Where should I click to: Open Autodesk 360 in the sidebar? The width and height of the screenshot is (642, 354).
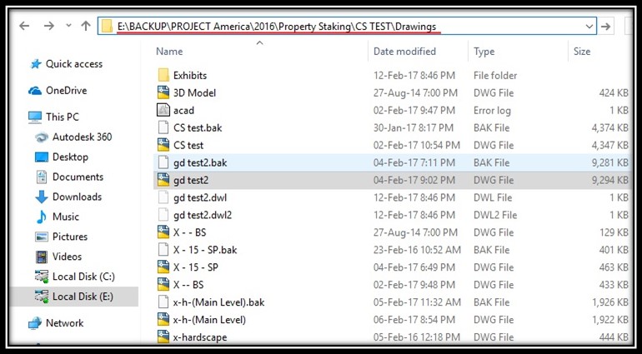(82, 137)
